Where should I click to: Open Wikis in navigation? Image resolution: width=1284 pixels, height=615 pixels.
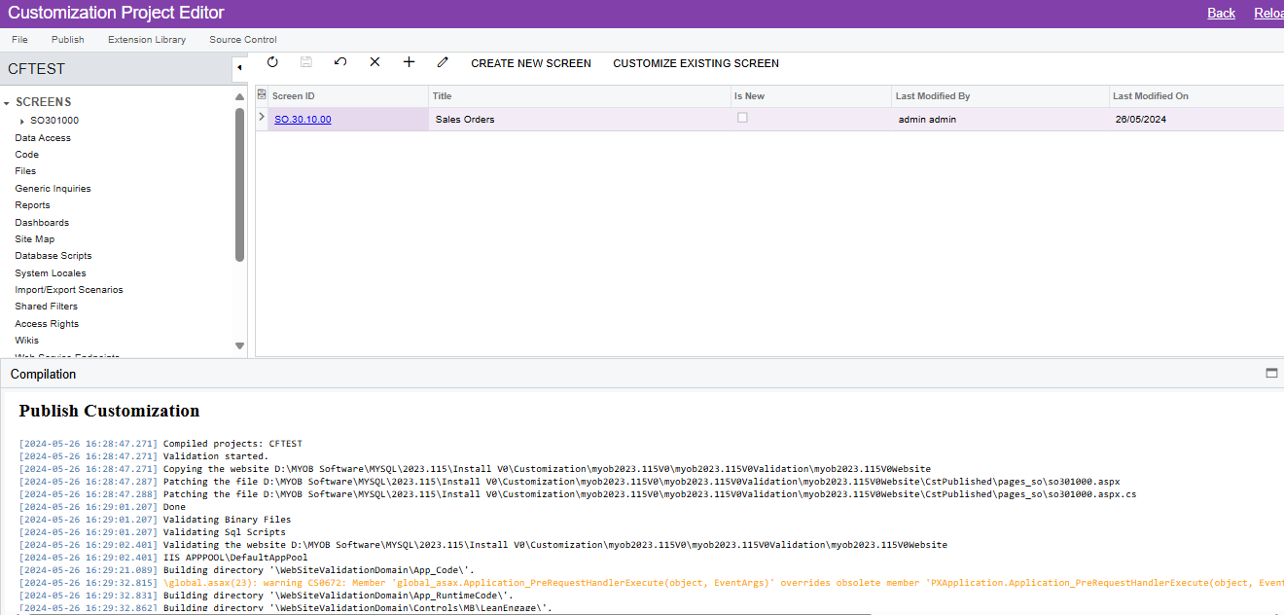coord(27,341)
